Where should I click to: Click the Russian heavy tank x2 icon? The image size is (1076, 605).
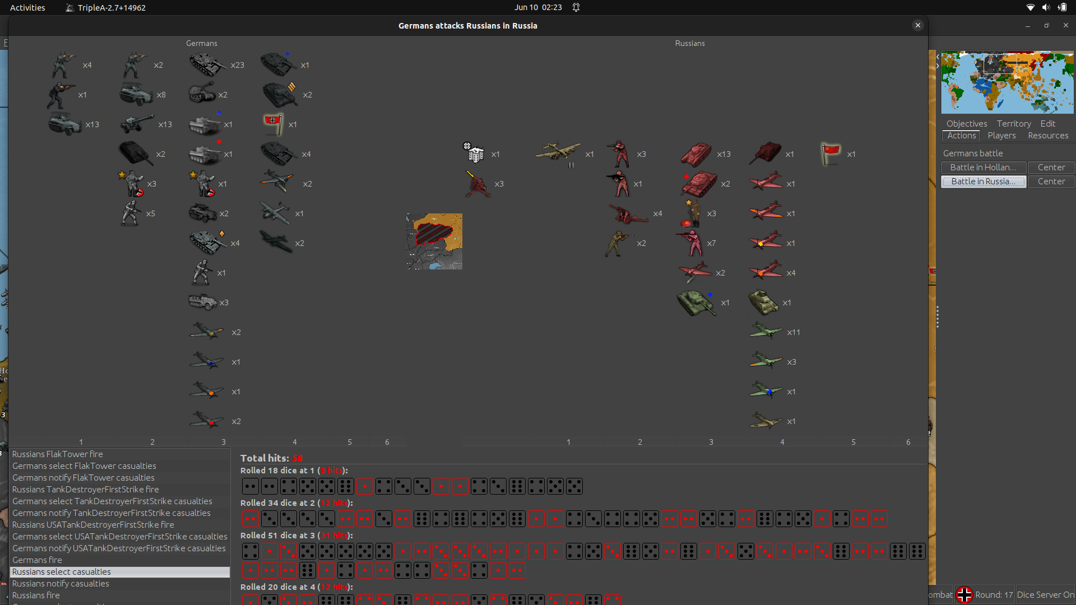coord(698,184)
